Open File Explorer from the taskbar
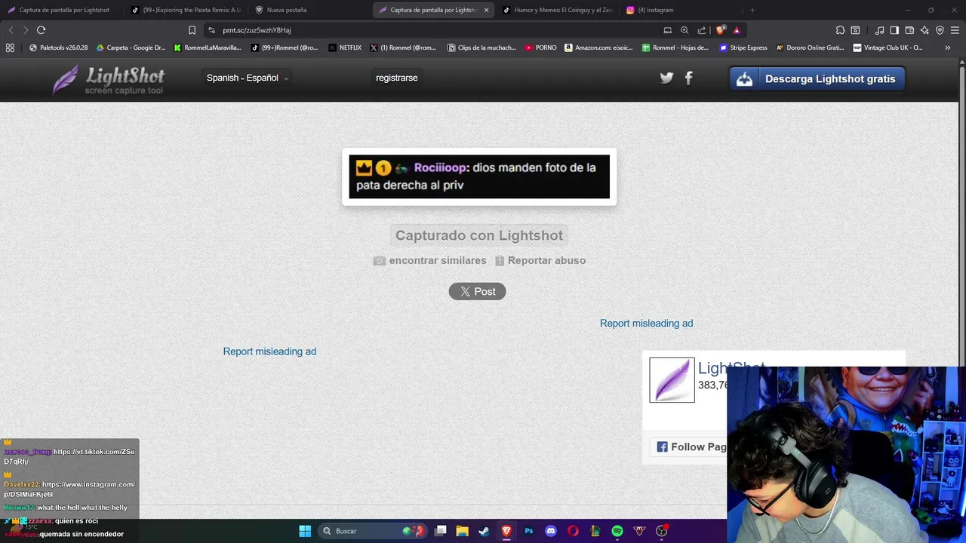This screenshot has width=966, height=543. [462, 531]
